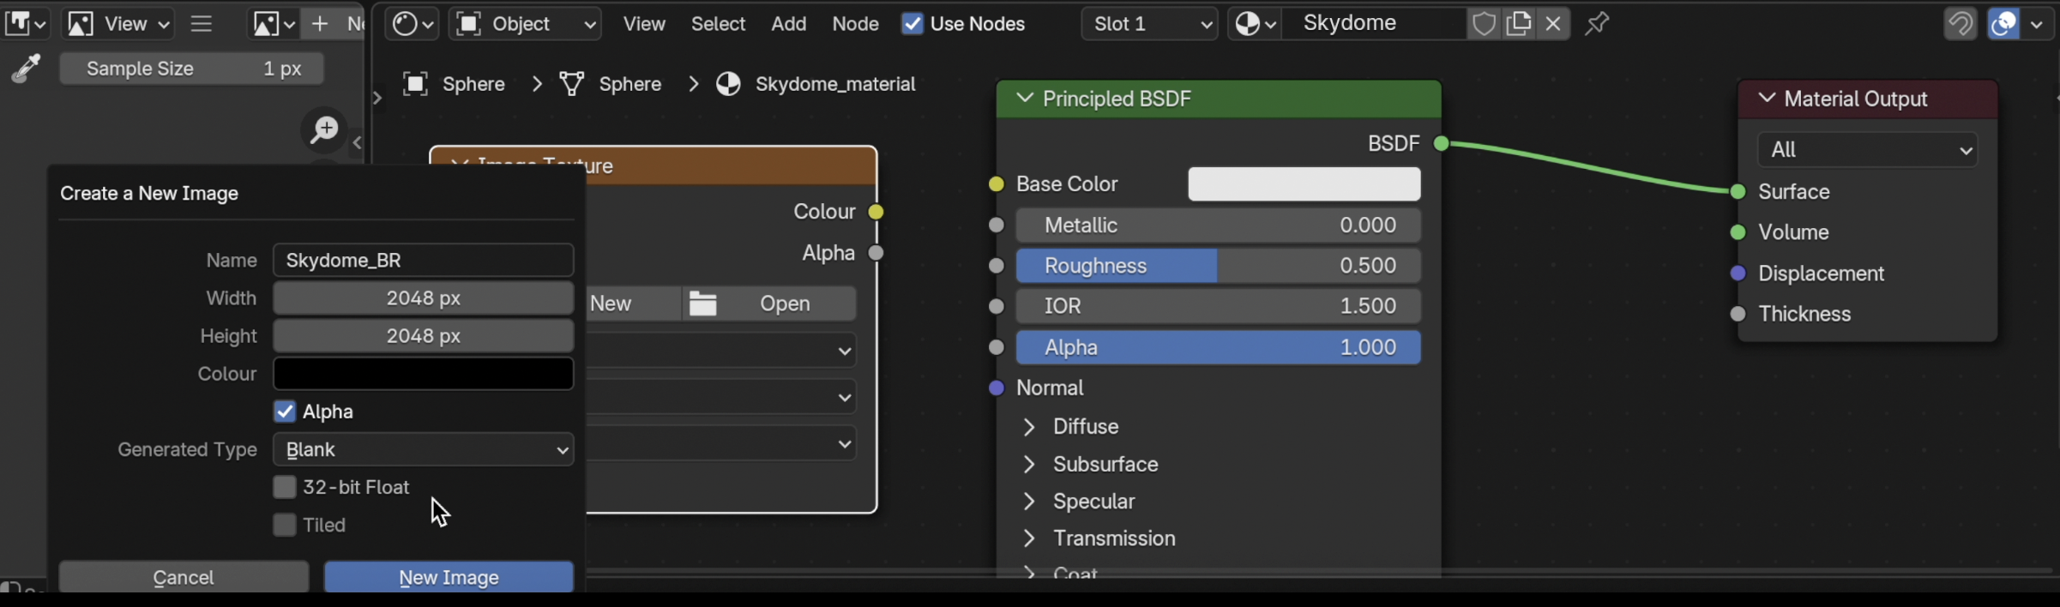Toggle the pin node tree icon
This screenshot has width=2060, height=607.
tap(1596, 24)
